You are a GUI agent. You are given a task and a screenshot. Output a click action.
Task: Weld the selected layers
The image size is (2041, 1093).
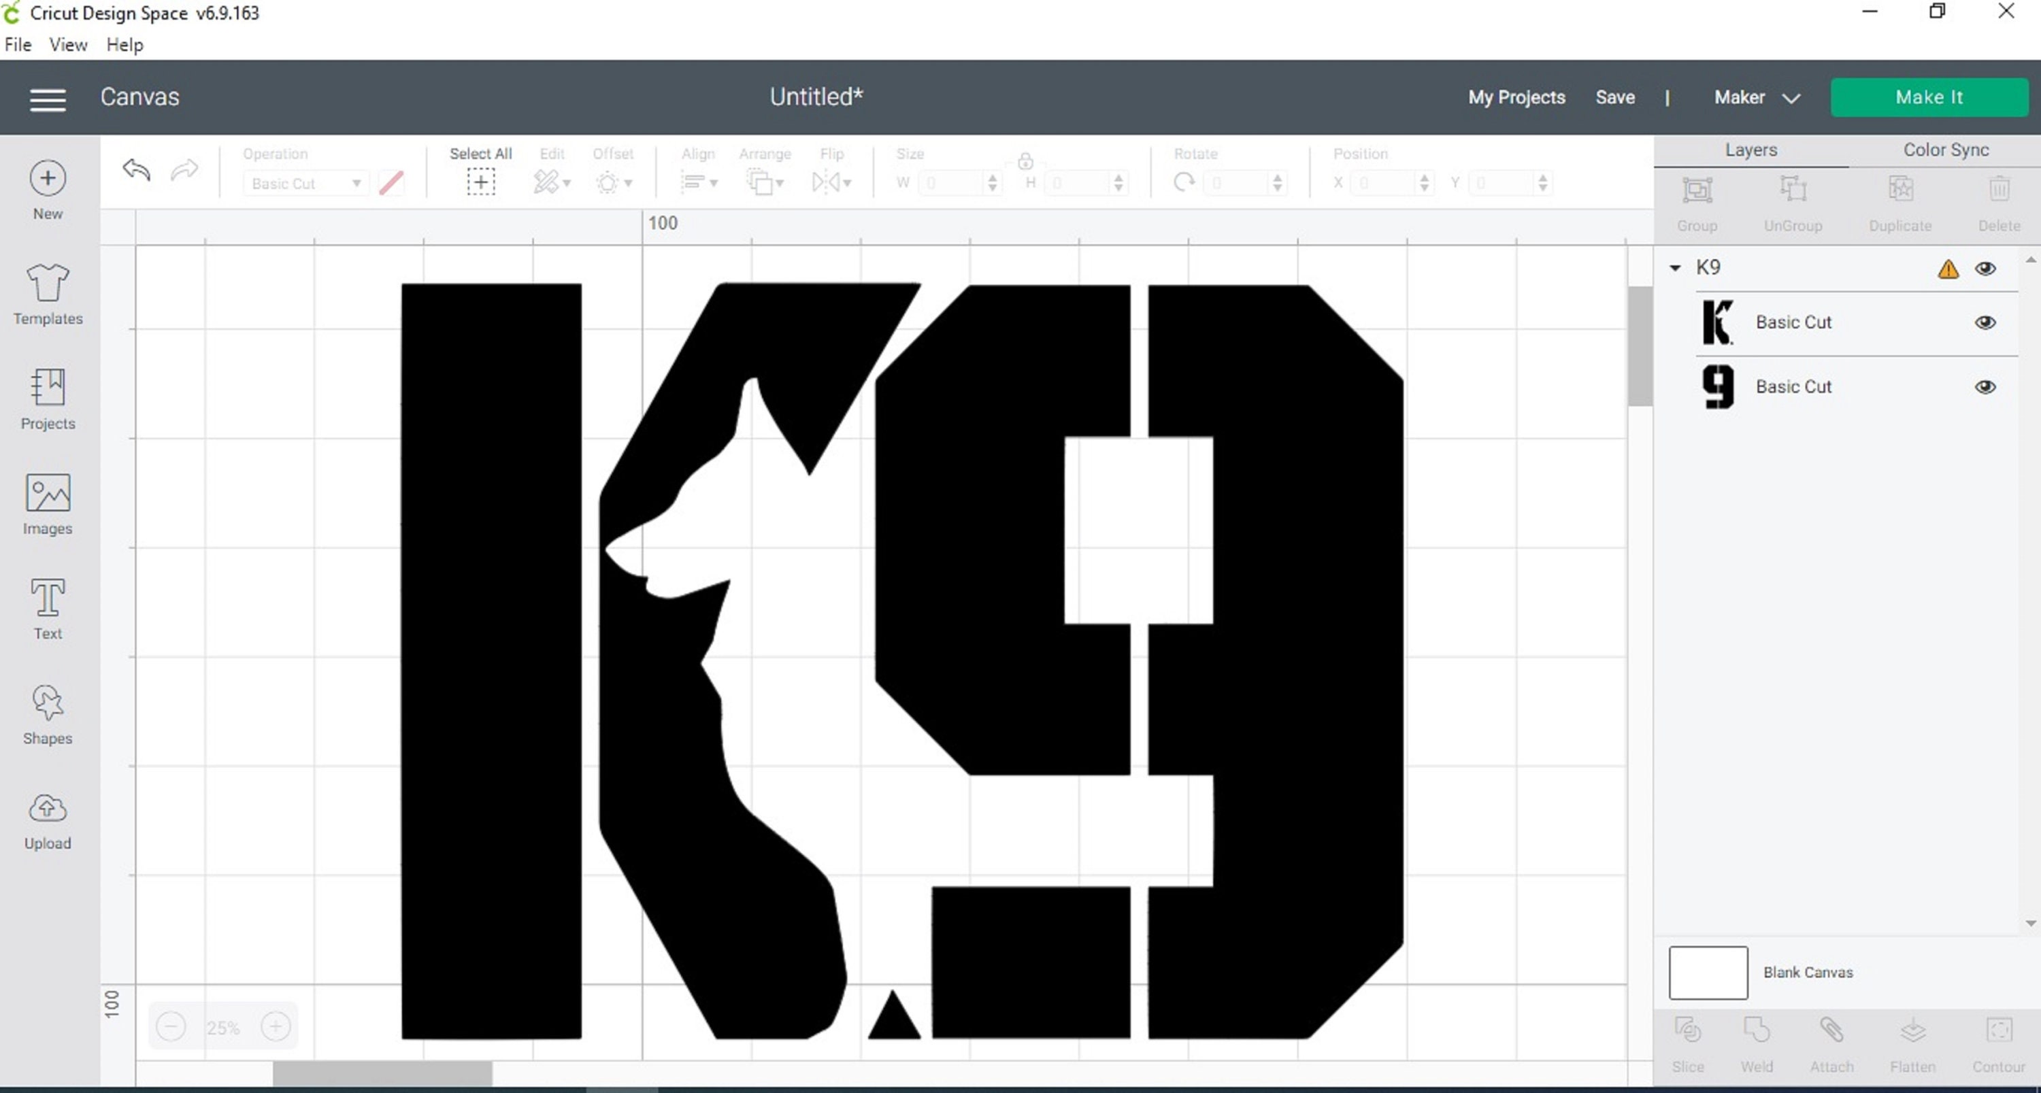[x=1757, y=1041]
